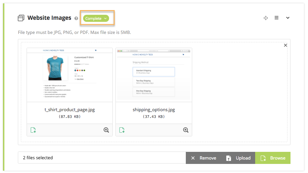
Task: Close the file preview area
Action: tap(285, 45)
